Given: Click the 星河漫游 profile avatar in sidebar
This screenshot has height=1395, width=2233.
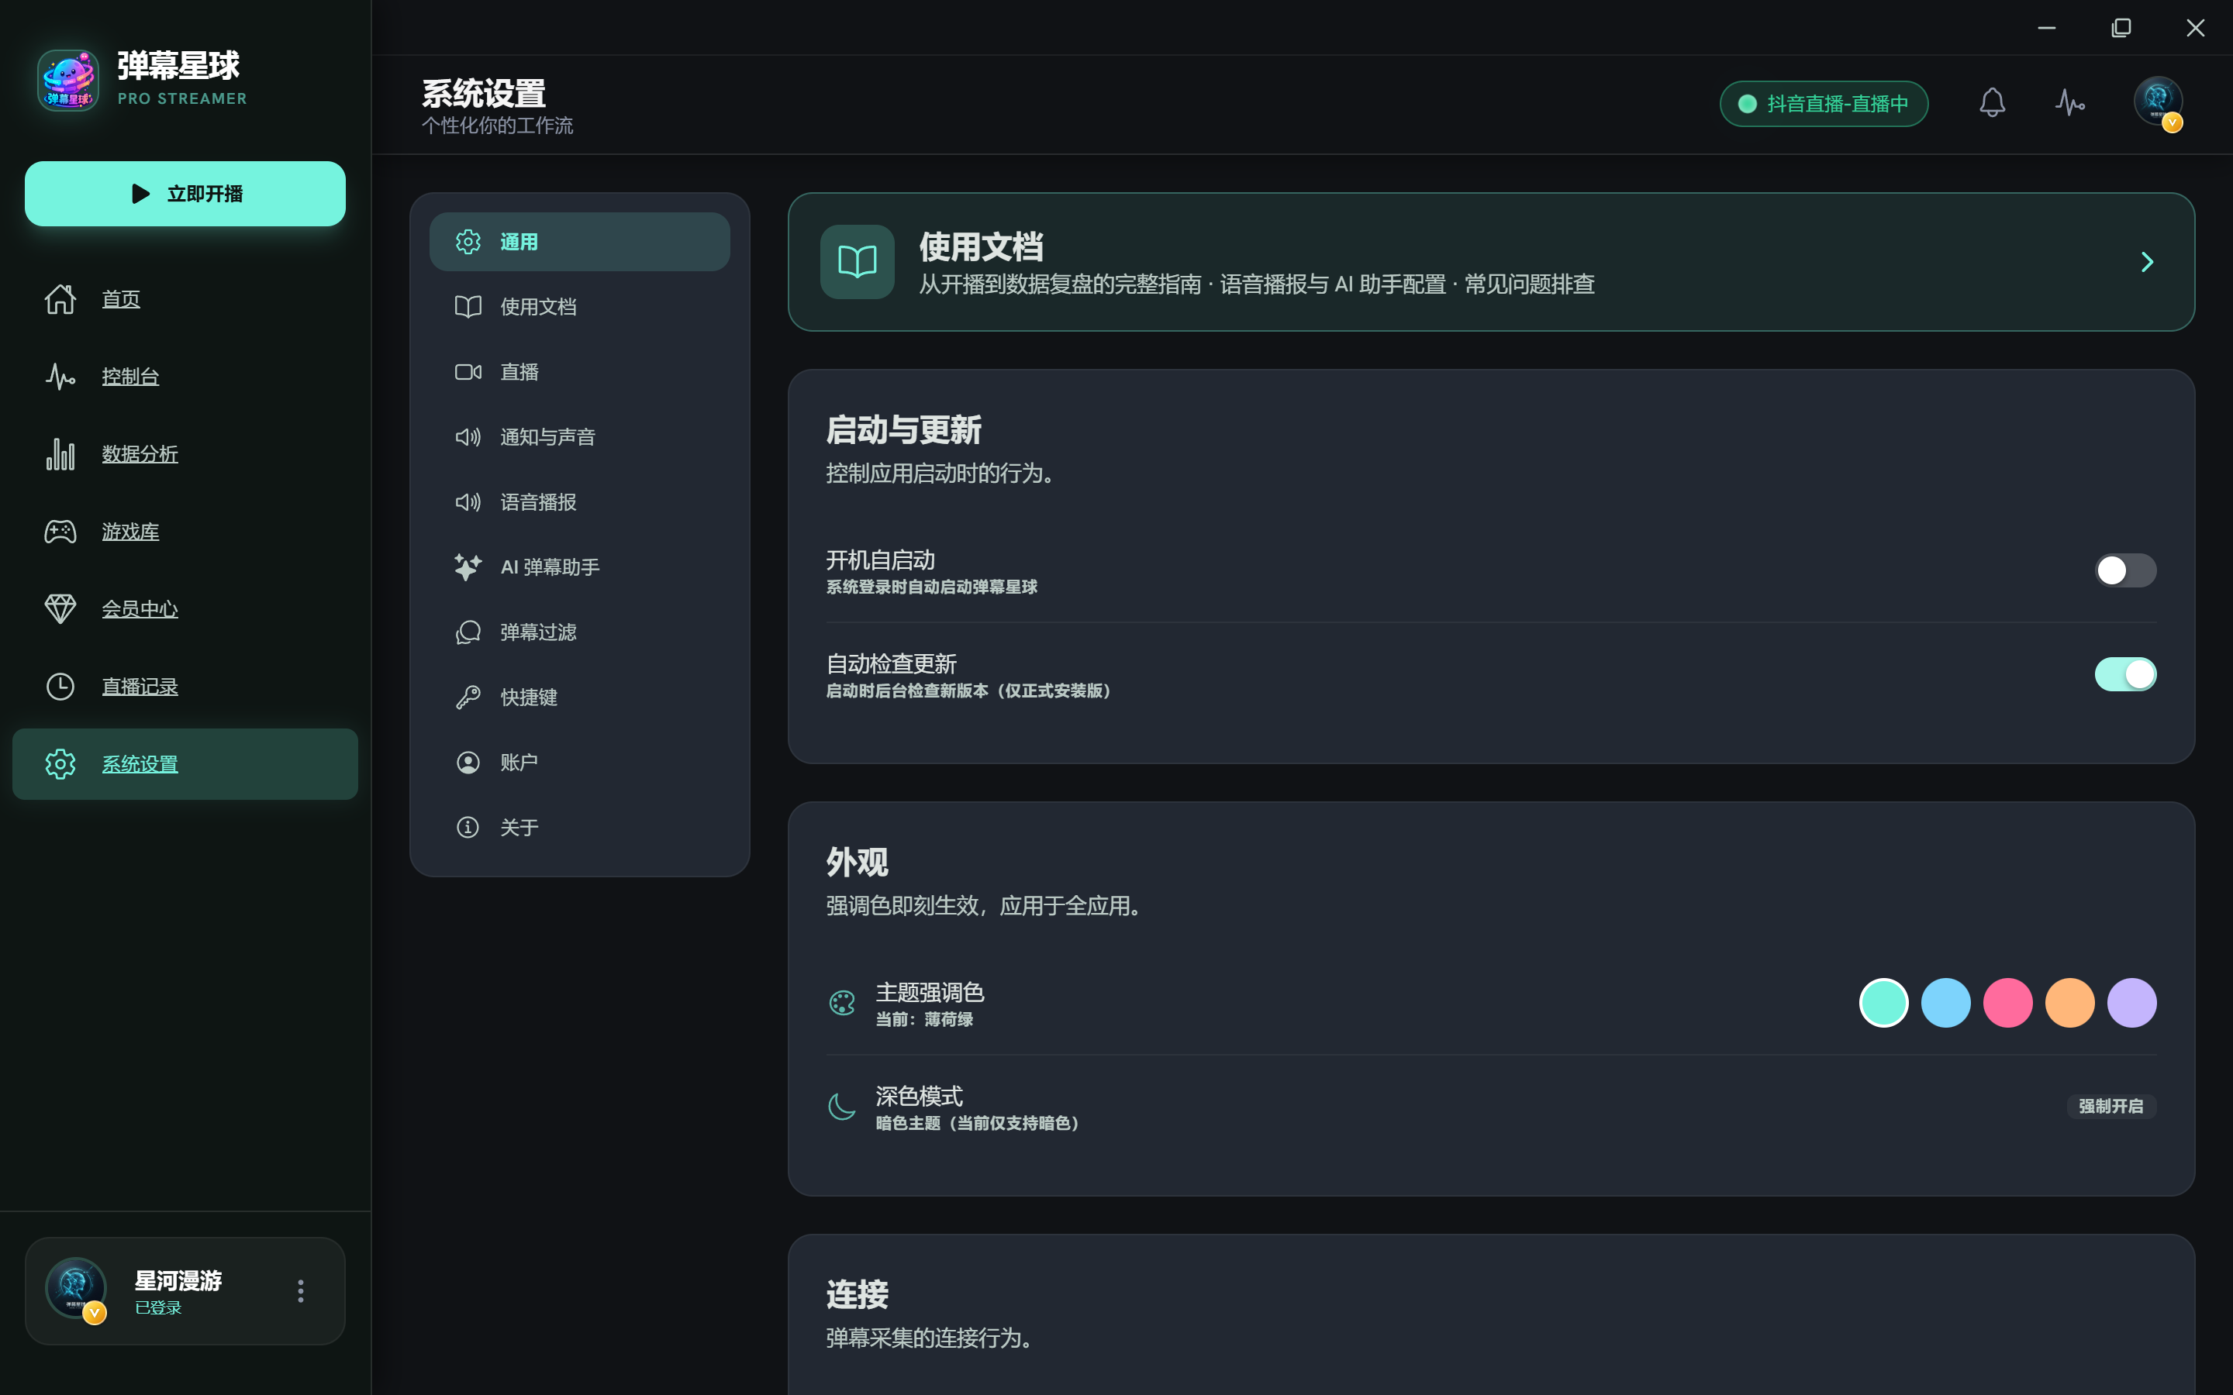Looking at the screenshot, I should click(x=76, y=1289).
